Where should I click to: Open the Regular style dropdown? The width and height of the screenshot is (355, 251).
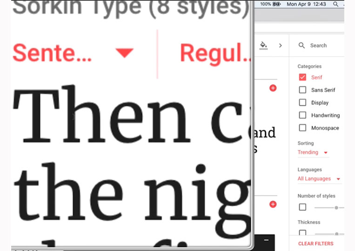(x=216, y=54)
